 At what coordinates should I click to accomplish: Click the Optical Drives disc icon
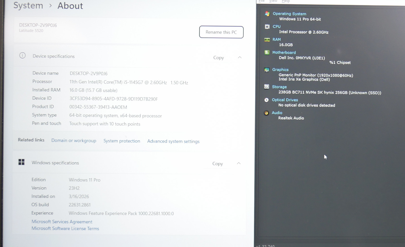pos(266,100)
